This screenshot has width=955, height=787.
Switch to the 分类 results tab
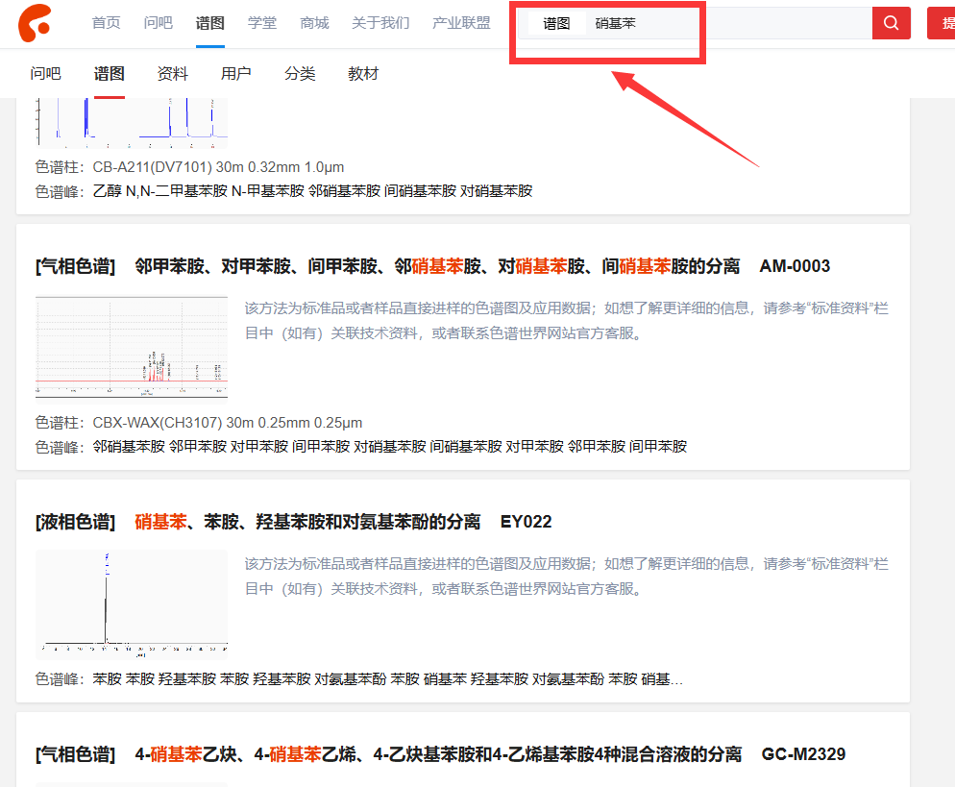tap(300, 74)
